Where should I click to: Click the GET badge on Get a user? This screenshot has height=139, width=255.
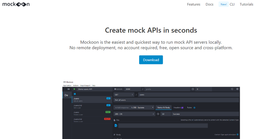(108, 105)
